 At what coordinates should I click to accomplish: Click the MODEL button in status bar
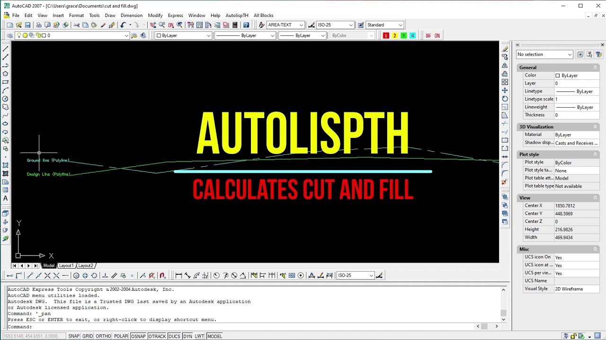tap(214, 336)
